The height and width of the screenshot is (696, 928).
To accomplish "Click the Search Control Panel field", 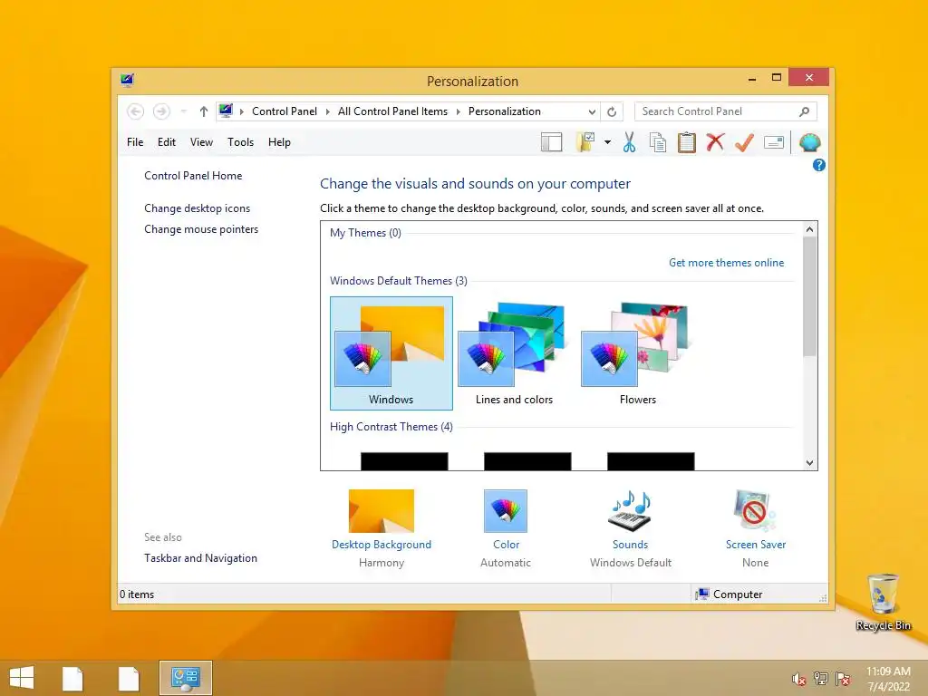I will pos(725,111).
